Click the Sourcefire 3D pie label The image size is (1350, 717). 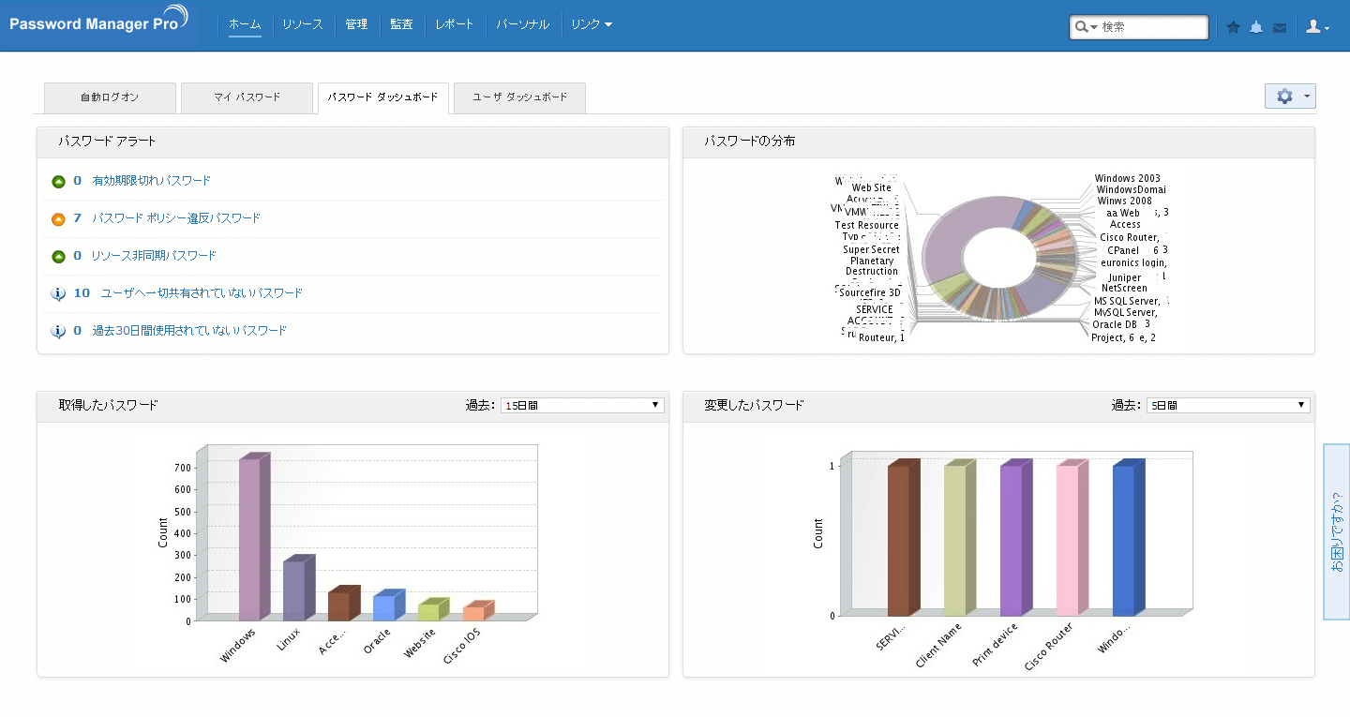869,292
